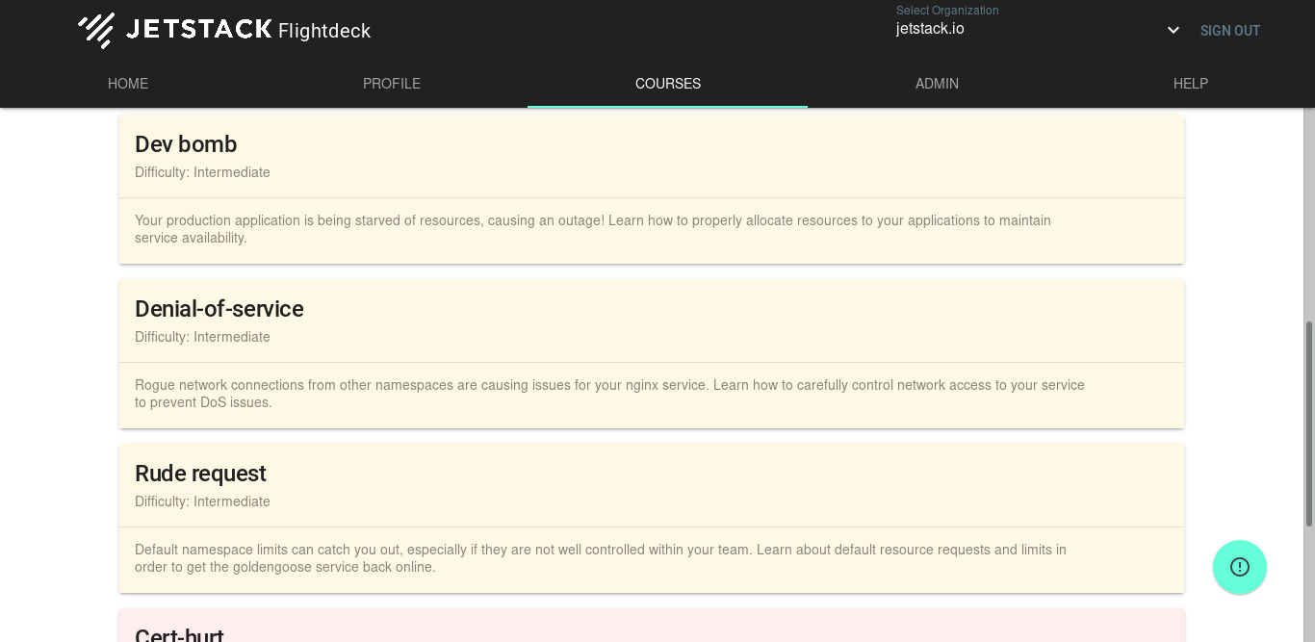
Task: Open the Dev bomb course
Action: coord(652,189)
